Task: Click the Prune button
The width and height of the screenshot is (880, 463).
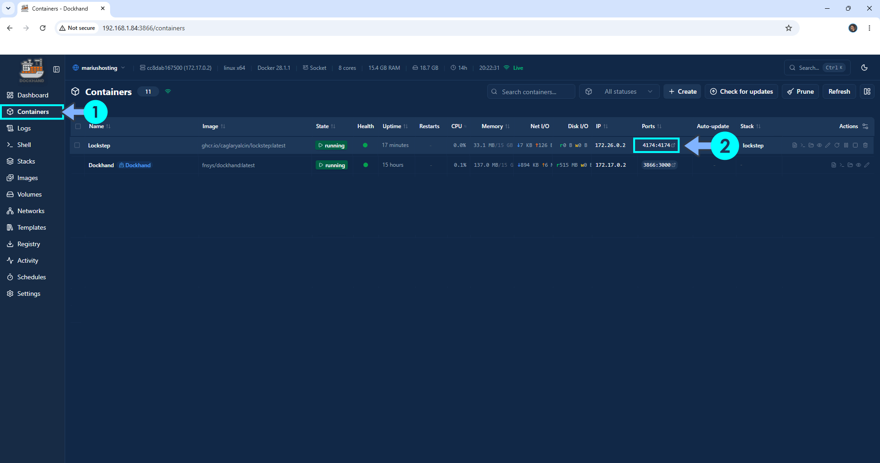Action: click(x=801, y=91)
